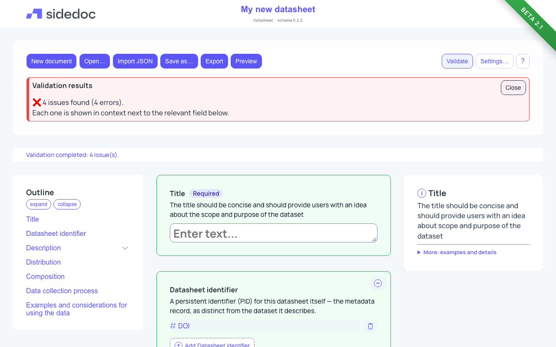Click the Open… button
This screenshot has width=556, height=347.
pos(95,61)
